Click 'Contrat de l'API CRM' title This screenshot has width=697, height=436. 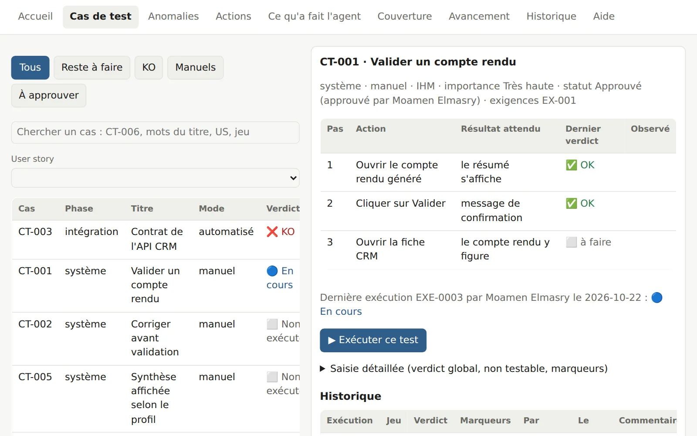click(157, 239)
